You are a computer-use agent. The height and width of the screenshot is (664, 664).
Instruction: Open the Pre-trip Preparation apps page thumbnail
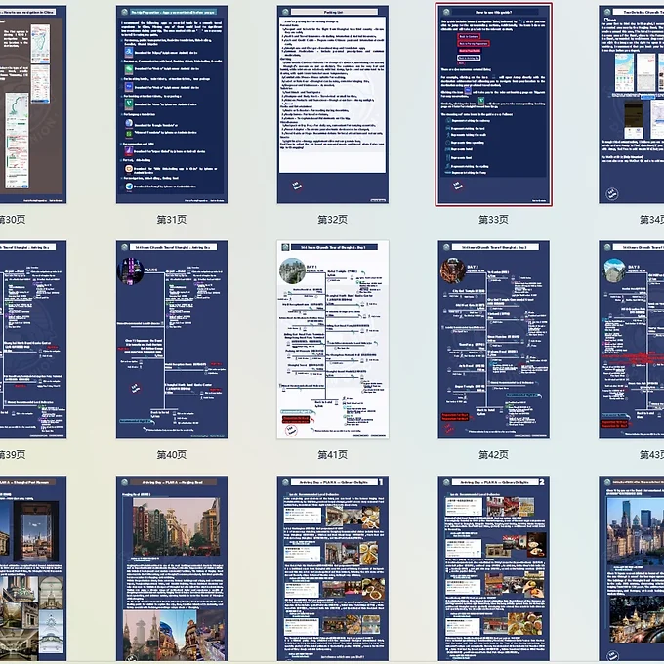[171, 103]
